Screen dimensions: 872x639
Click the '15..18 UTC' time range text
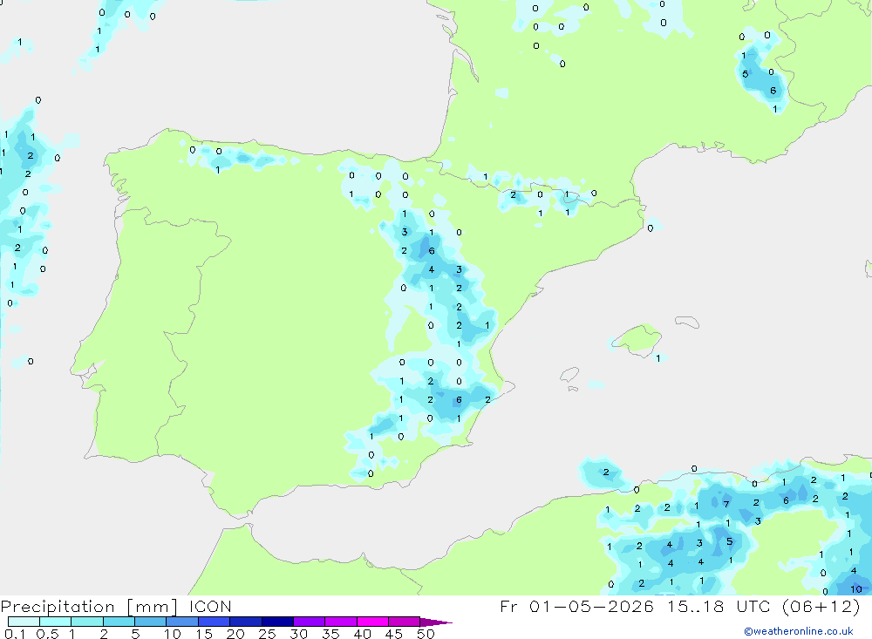pyautogui.click(x=722, y=606)
